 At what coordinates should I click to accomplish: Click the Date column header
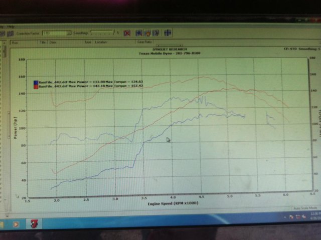pos(53,43)
